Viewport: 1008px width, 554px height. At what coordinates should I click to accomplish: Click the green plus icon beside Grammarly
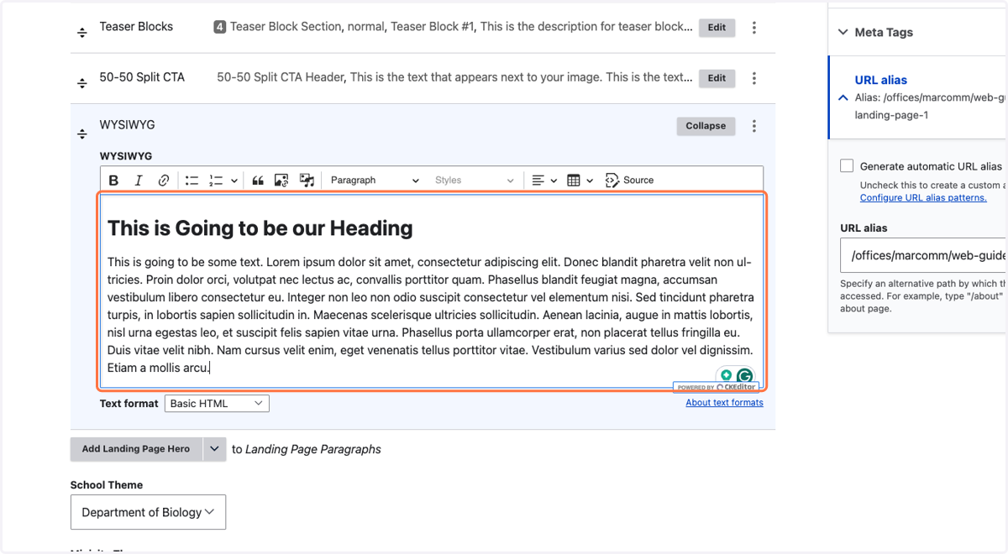pos(726,375)
